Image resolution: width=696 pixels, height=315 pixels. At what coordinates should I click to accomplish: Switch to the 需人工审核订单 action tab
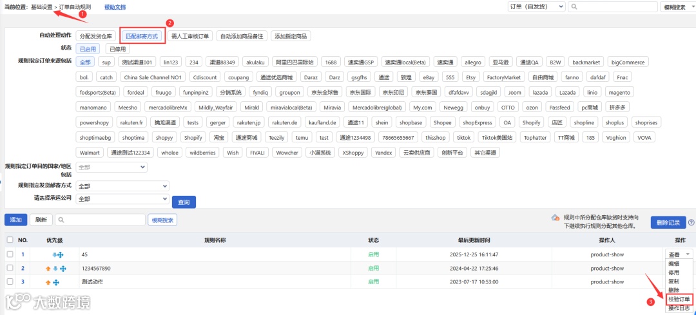(191, 36)
